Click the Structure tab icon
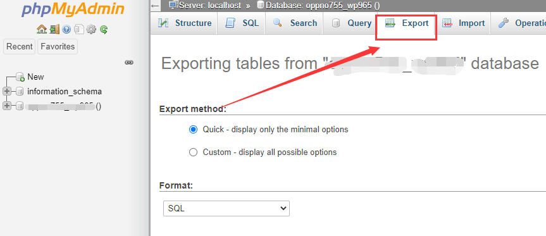This screenshot has width=546, height=236. (163, 23)
